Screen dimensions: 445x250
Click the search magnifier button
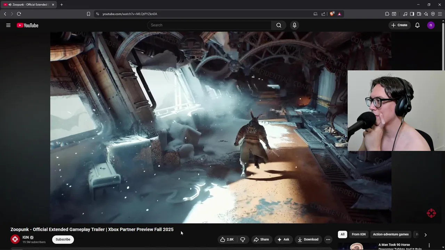(x=279, y=25)
